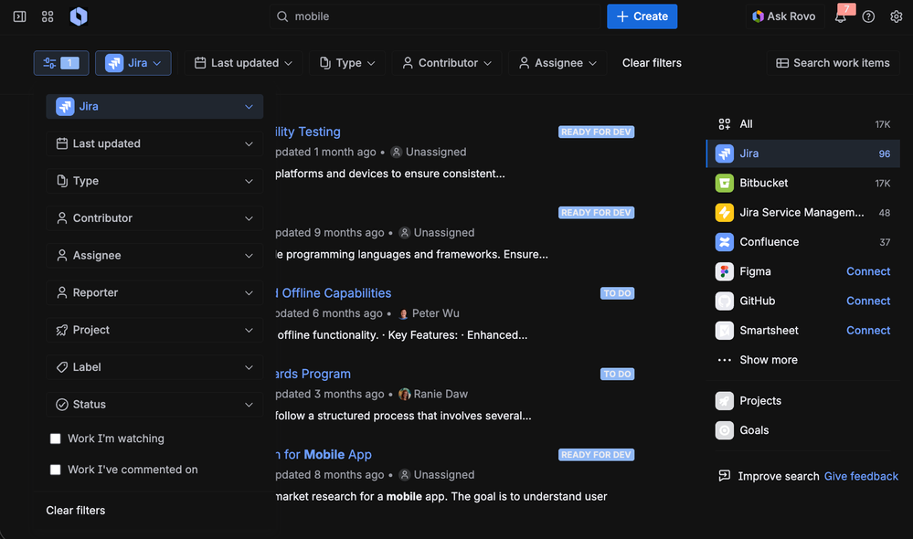Open settings with the gear icon
Viewport: 913px width, 539px height.
pos(897,16)
